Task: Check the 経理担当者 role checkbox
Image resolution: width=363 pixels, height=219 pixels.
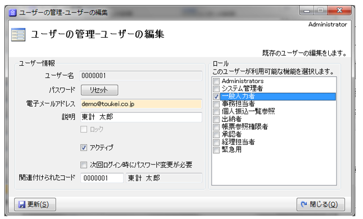Action: pos(216,142)
